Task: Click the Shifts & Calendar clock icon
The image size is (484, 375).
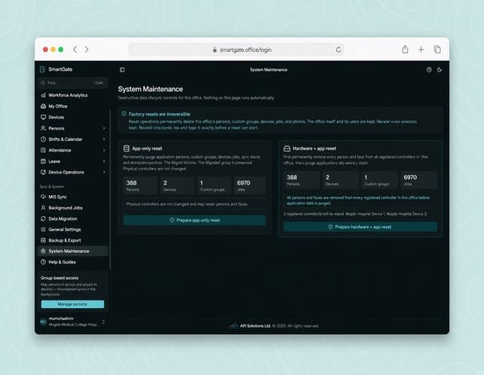Action: [x=43, y=139]
